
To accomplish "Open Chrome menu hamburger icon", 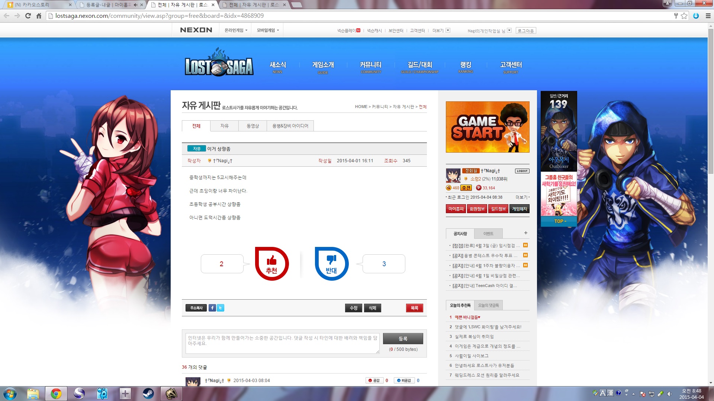I will pyautogui.click(x=708, y=16).
